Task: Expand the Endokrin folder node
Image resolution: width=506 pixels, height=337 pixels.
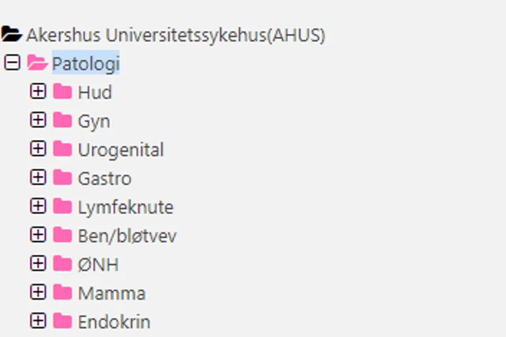Action: pyautogui.click(x=38, y=321)
